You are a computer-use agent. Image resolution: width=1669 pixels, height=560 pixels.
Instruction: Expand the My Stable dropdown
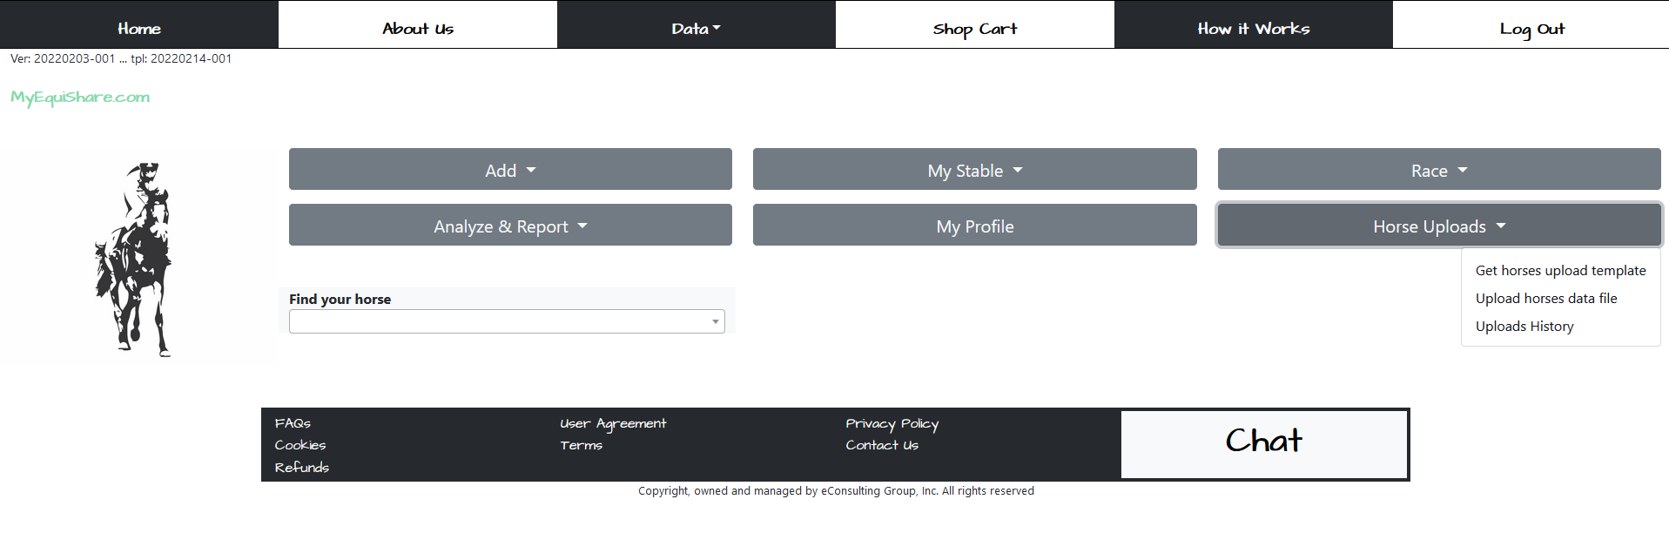coord(974,170)
